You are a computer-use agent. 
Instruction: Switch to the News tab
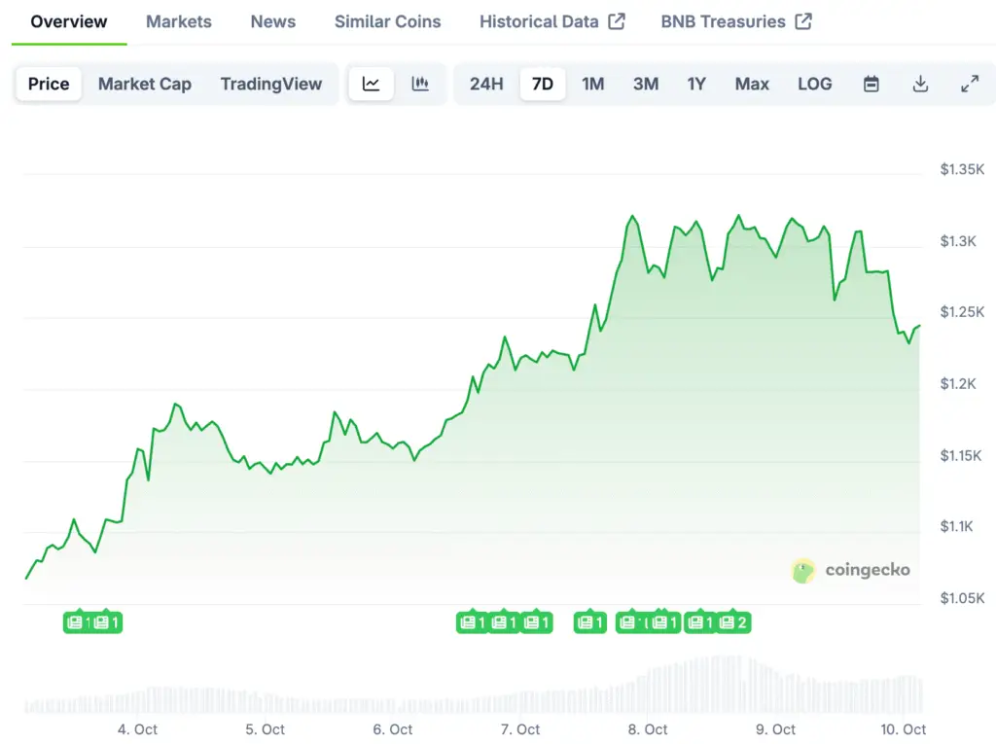coord(273,21)
